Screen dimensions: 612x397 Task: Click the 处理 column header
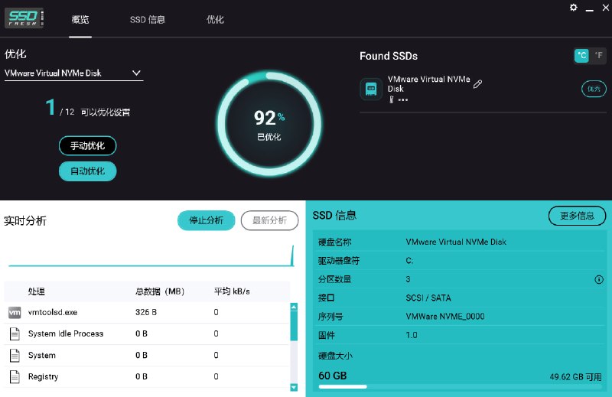[36, 291]
